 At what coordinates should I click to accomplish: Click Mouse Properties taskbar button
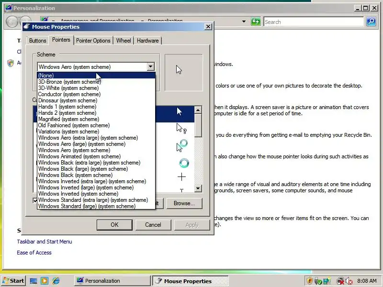(190, 281)
